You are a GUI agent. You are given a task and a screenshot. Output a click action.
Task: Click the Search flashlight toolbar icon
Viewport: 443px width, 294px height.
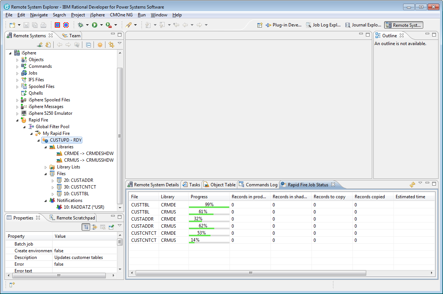(x=129, y=25)
